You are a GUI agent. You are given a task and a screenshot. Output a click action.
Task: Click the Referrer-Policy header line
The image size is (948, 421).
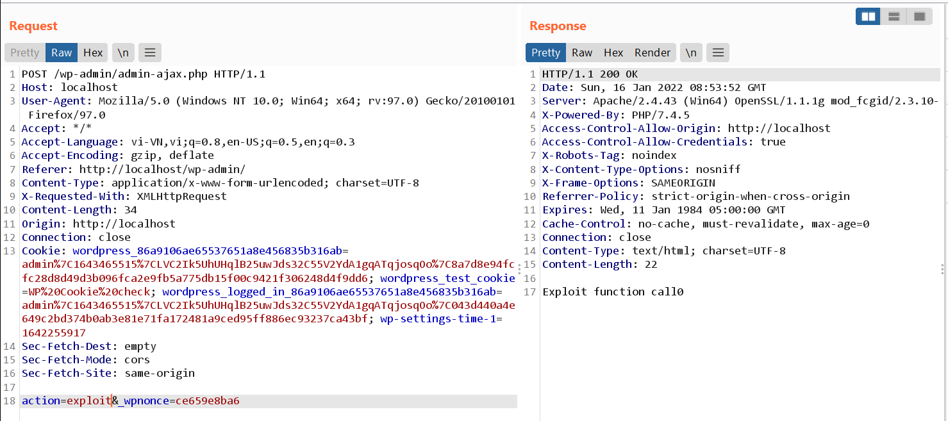click(696, 196)
